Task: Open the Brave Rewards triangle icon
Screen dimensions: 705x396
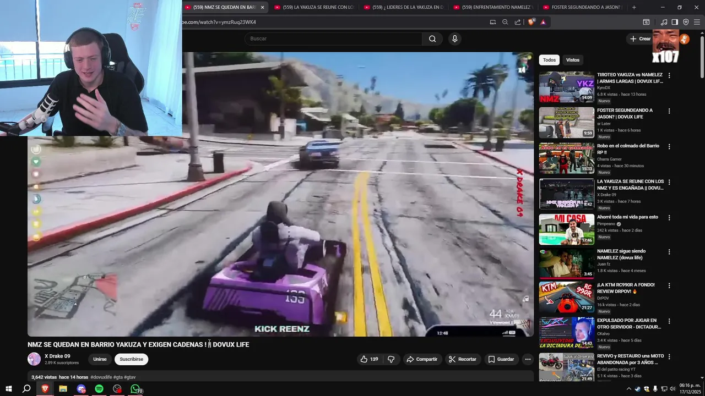Action: point(543,22)
